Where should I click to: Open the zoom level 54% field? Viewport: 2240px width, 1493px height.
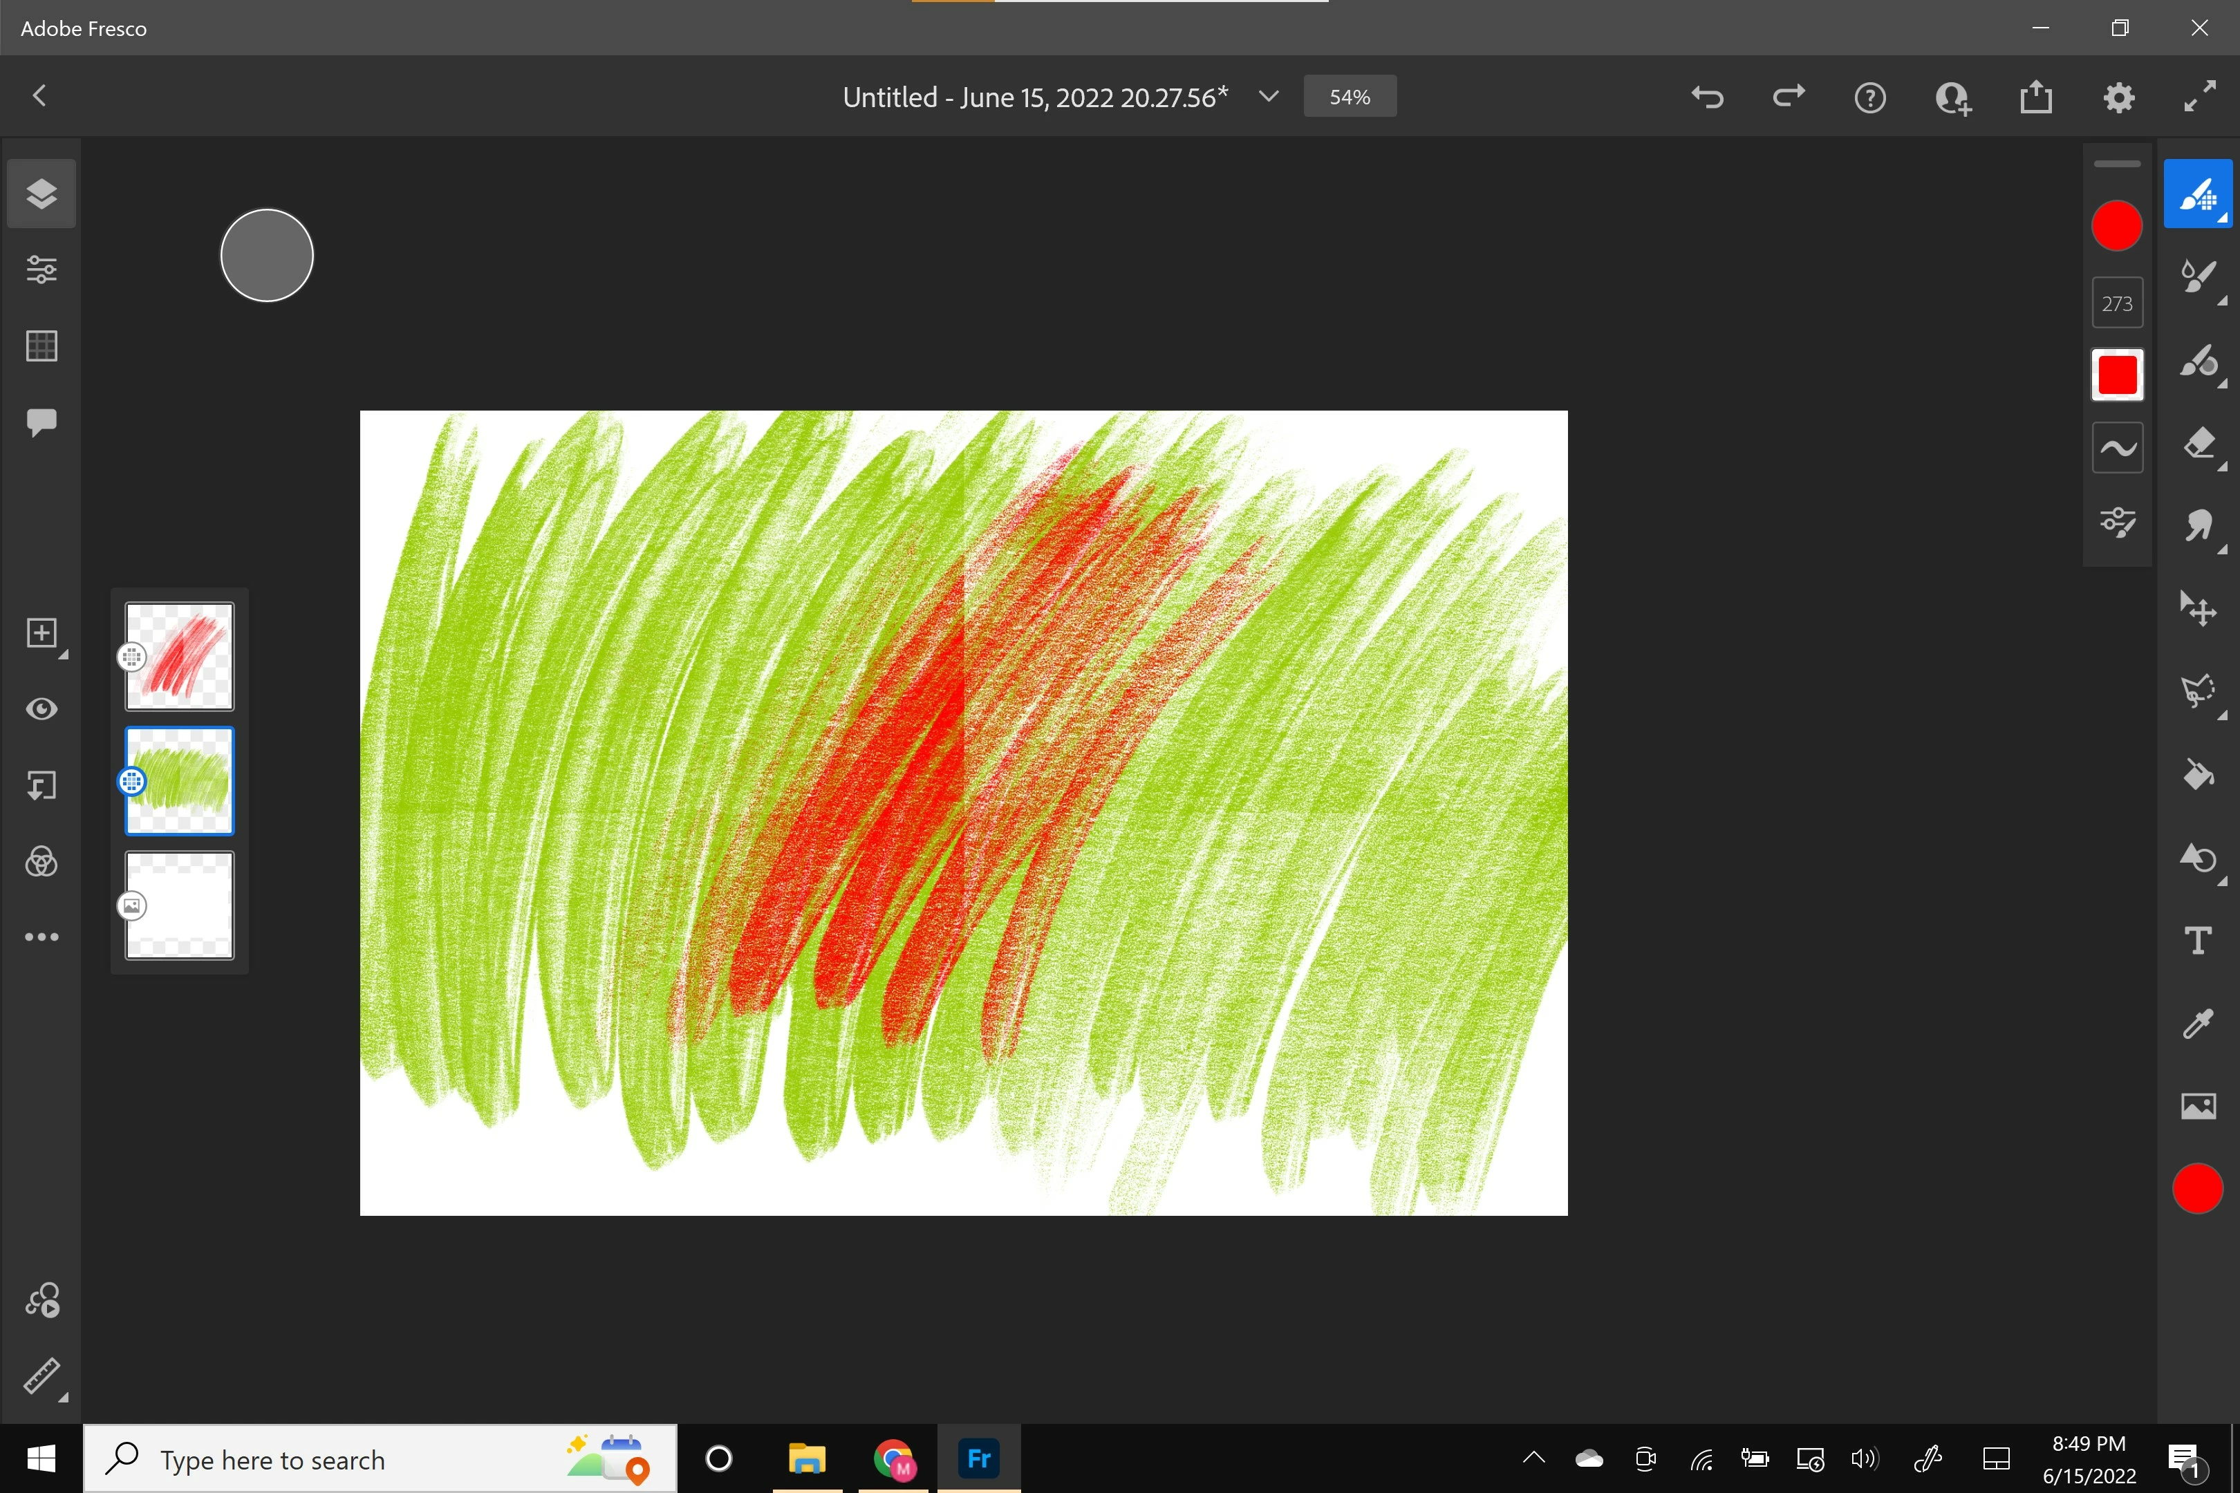pyautogui.click(x=1349, y=97)
